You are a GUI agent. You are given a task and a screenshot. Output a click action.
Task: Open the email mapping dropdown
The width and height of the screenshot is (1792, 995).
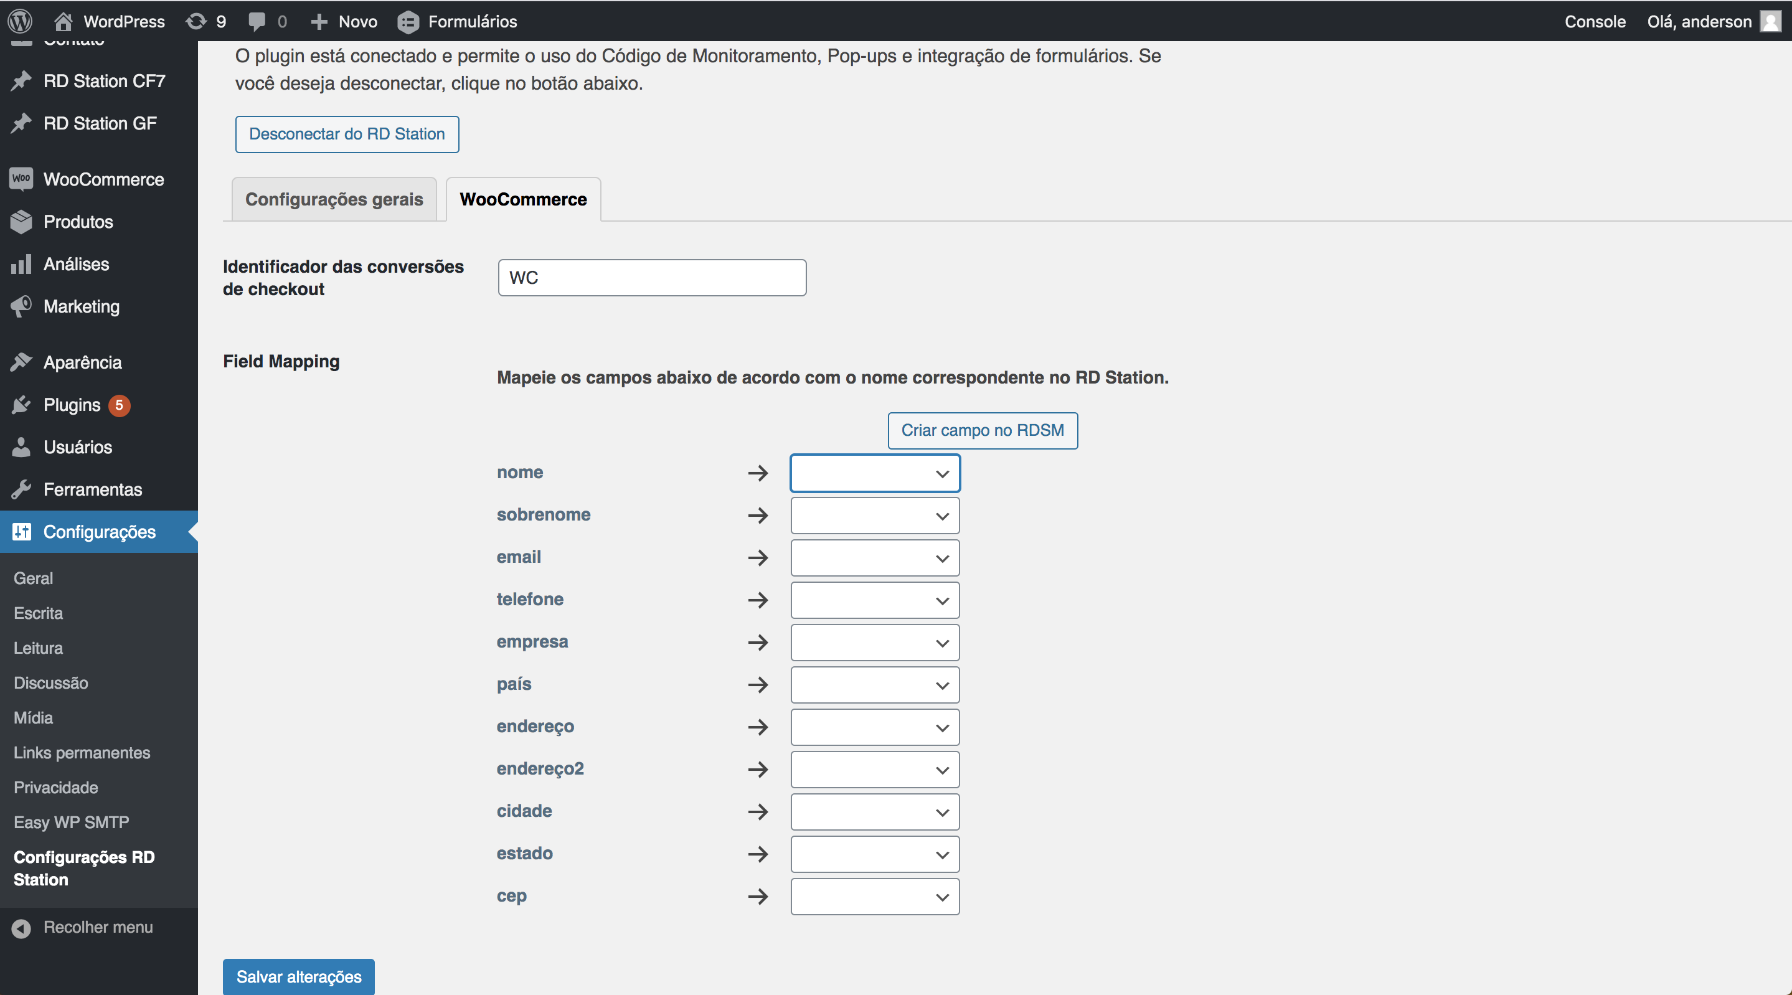tap(874, 558)
